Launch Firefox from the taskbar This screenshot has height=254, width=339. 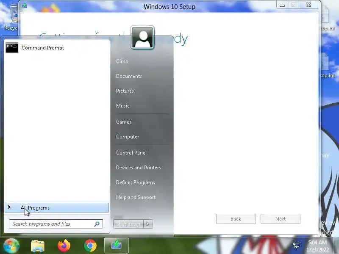64,246
